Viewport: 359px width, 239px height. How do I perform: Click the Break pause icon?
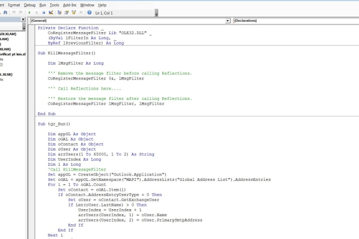pyautogui.click(x=36, y=12)
